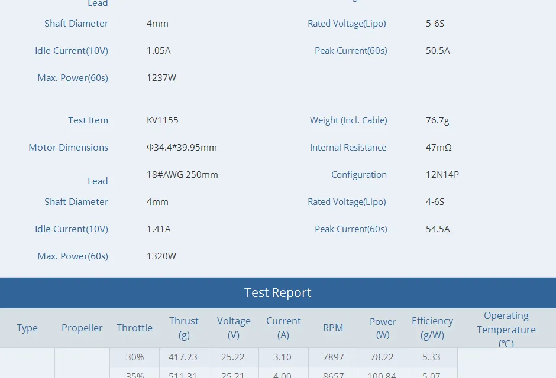Viewport: 556px width, 378px height.
Task: Click the Lead value 18#AWG 250mm
Action: [x=182, y=174]
